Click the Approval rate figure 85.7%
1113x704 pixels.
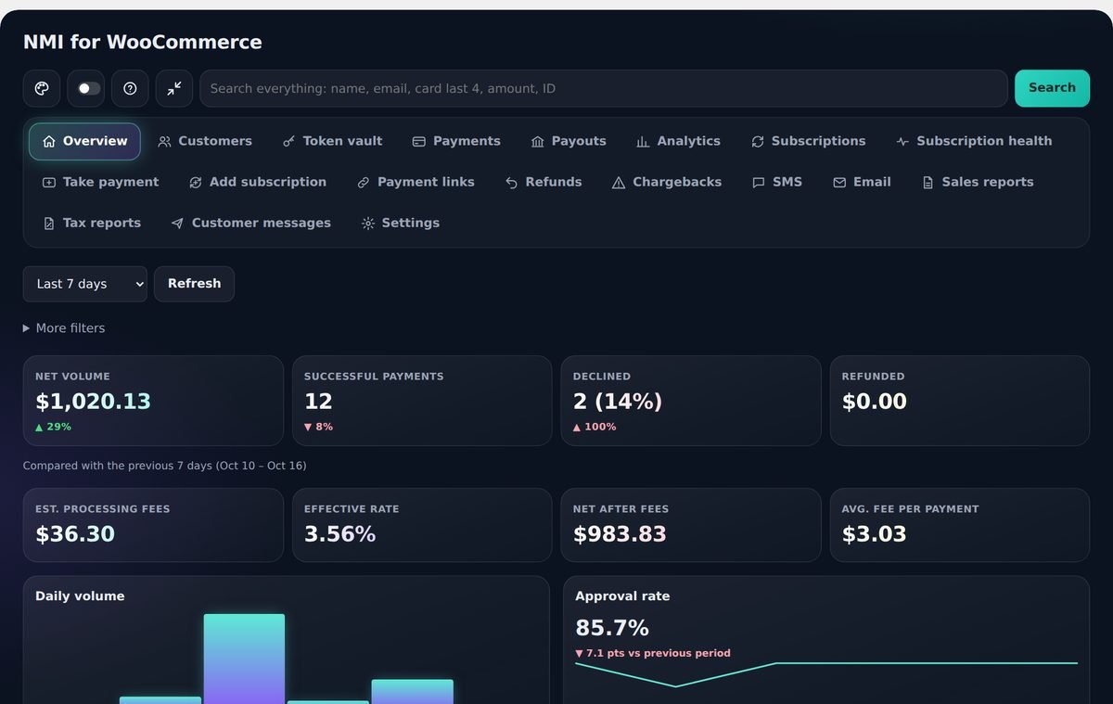click(x=612, y=628)
